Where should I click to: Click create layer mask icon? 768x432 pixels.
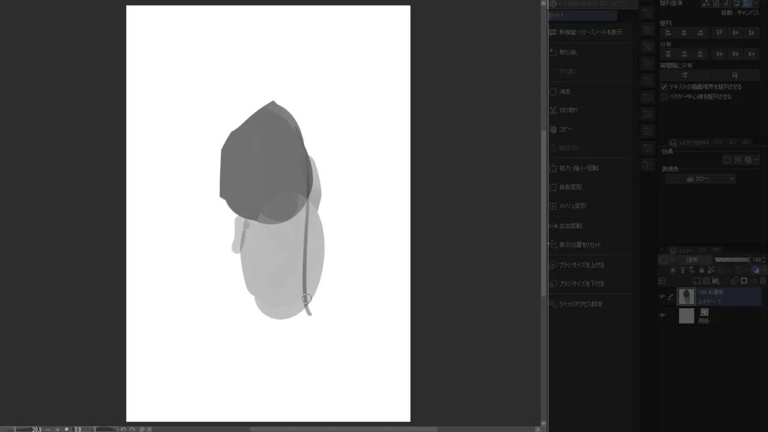pyautogui.click(x=744, y=281)
